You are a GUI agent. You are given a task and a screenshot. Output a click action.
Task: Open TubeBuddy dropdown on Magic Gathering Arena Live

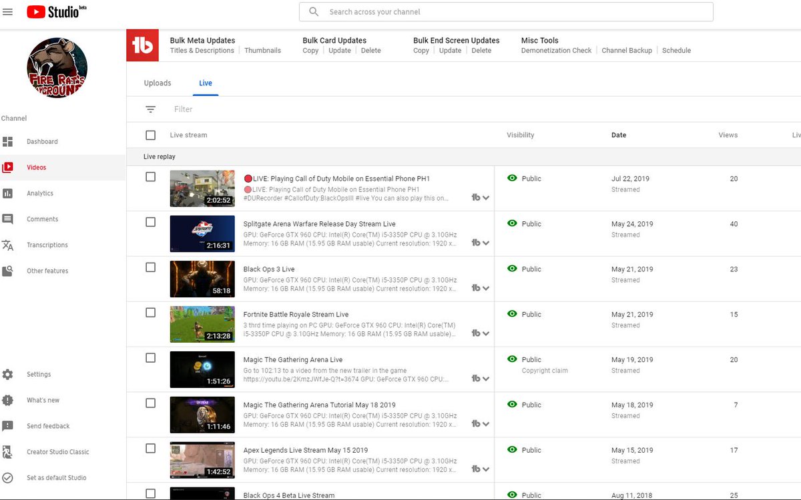[x=481, y=379]
